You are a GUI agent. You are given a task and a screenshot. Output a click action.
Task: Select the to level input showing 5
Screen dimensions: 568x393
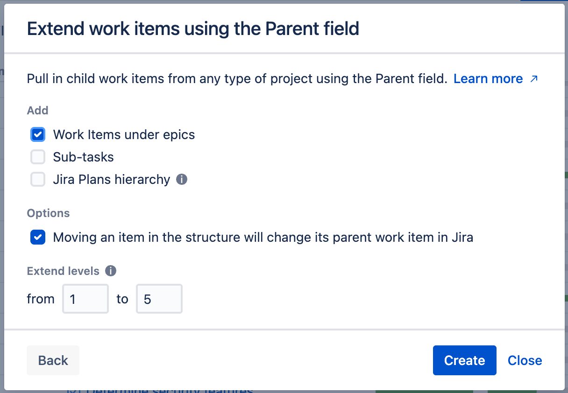point(159,299)
